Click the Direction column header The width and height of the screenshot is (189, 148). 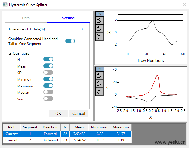pos(50,127)
